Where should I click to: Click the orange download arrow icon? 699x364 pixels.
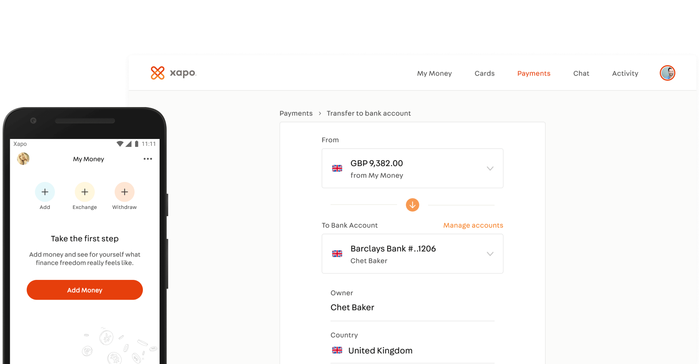(412, 205)
